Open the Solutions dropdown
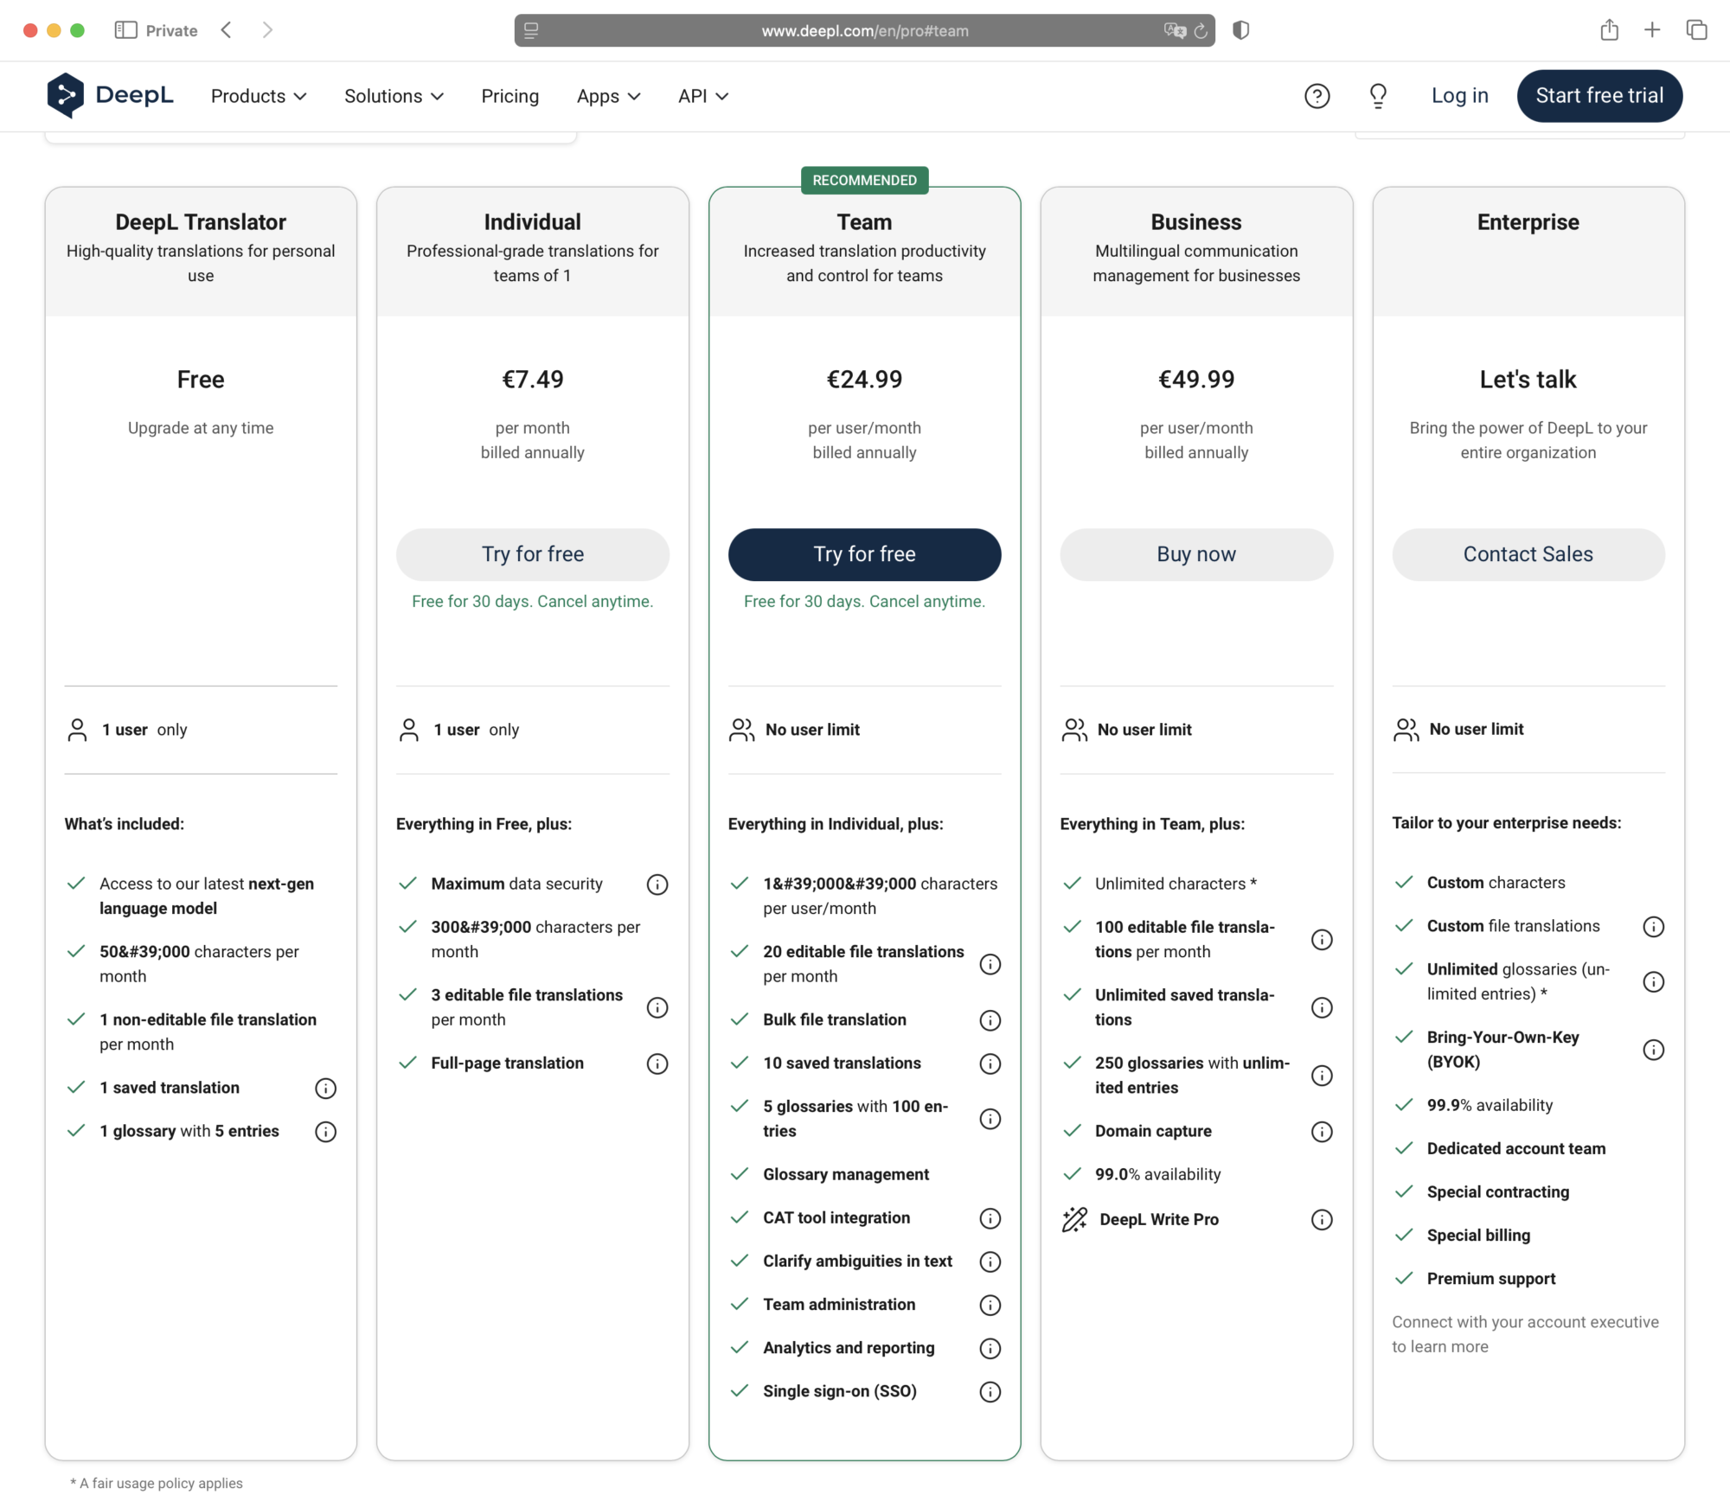 click(x=394, y=96)
